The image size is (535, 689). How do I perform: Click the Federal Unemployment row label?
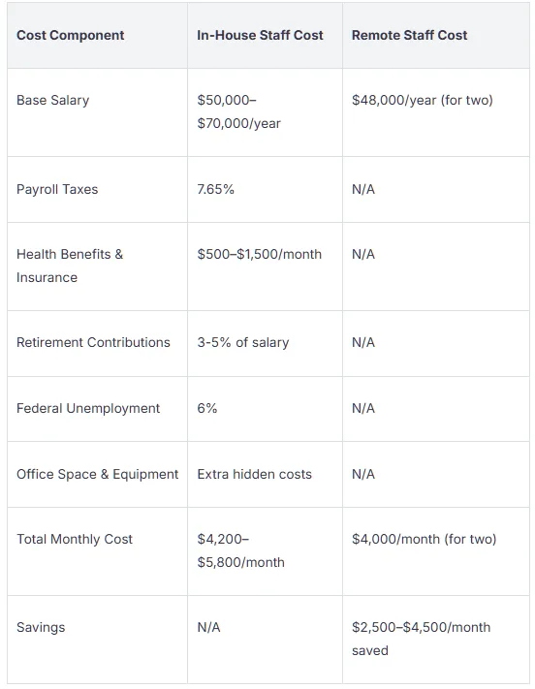pos(88,408)
